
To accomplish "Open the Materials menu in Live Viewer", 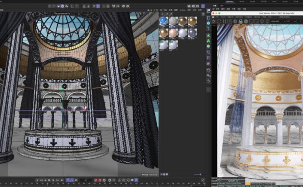I will pyautogui.click(x=239, y=17).
